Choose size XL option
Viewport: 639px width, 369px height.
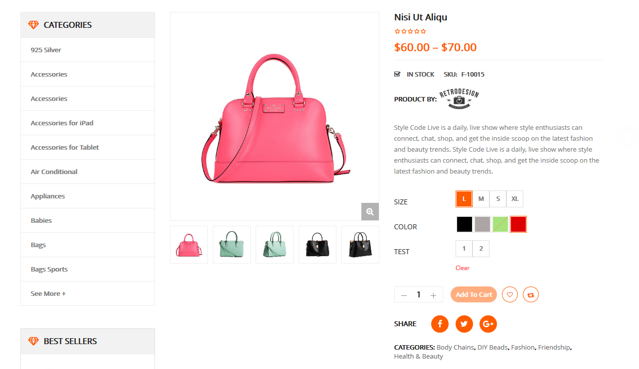tap(515, 199)
